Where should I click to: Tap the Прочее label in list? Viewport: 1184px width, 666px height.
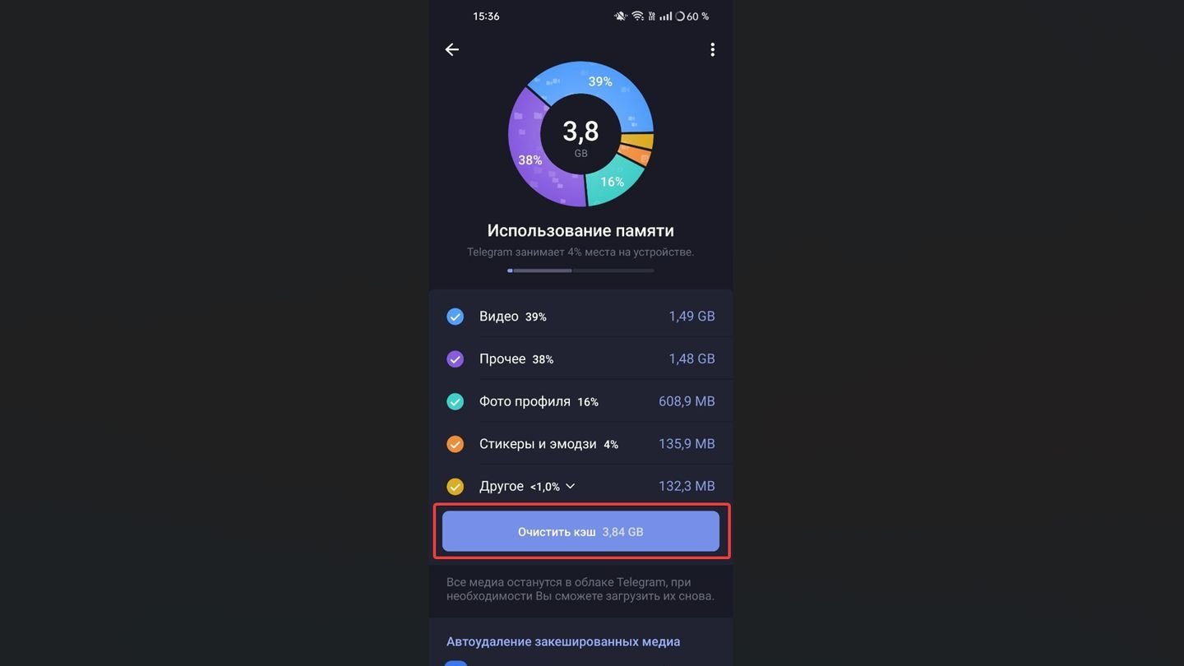coord(502,358)
